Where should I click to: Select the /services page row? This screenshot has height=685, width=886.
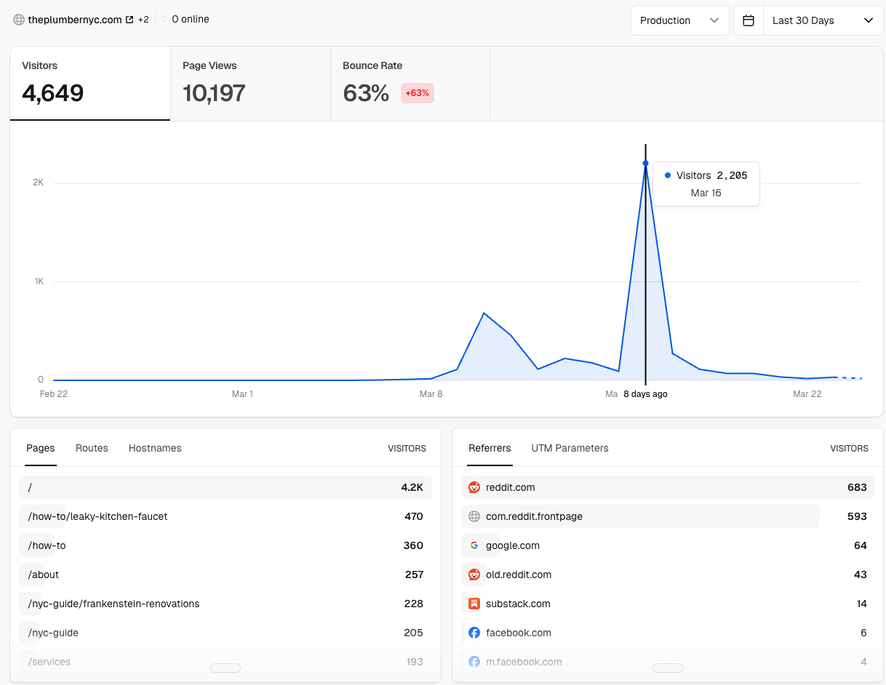point(226,662)
